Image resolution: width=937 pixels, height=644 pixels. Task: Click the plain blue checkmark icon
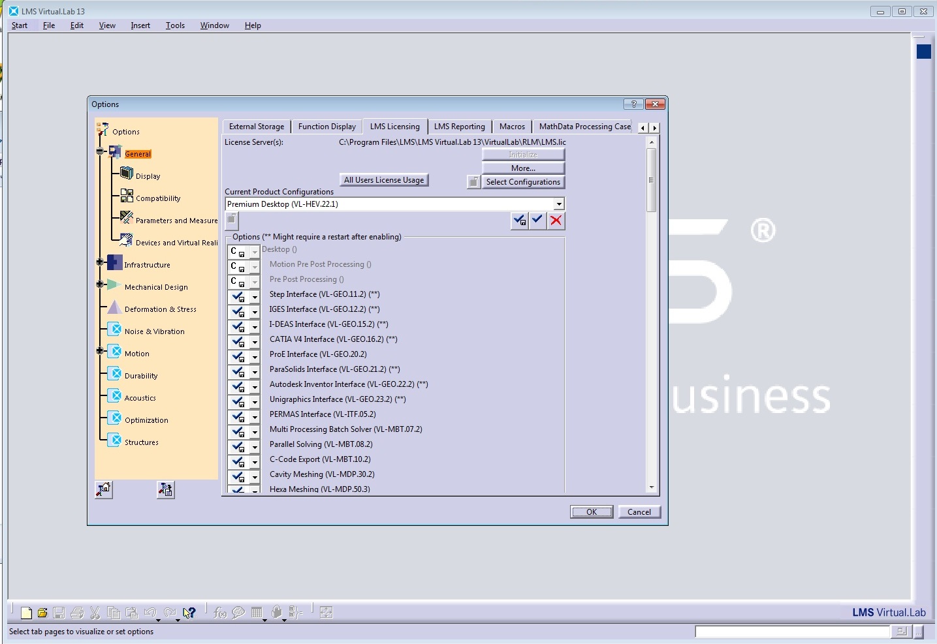coord(537,221)
